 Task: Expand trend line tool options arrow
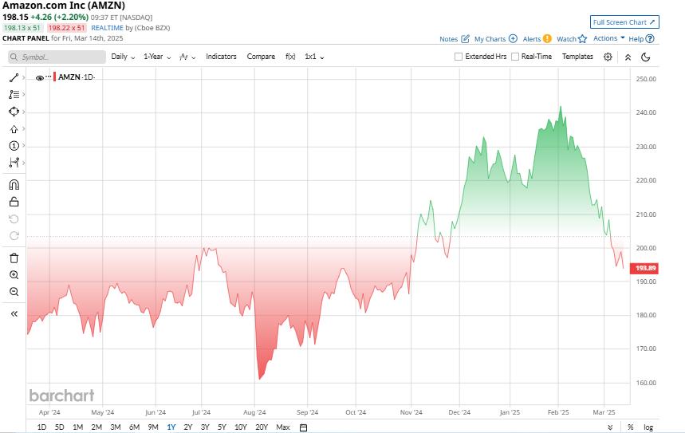[24, 78]
